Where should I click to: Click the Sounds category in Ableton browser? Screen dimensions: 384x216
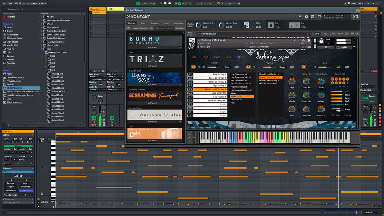10,28
